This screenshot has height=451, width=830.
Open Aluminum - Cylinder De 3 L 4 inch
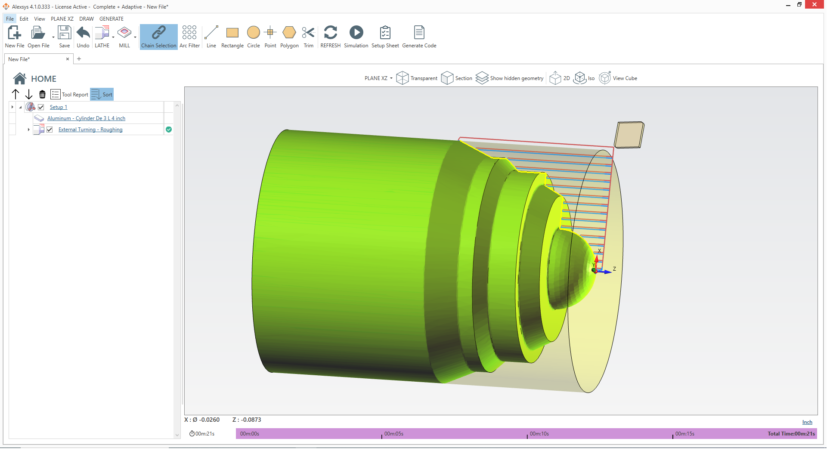86,118
